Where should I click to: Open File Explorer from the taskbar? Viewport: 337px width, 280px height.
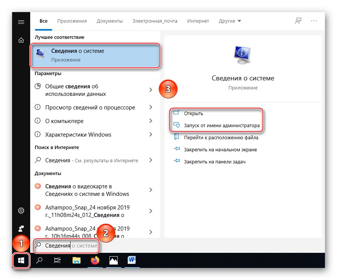tap(76, 260)
